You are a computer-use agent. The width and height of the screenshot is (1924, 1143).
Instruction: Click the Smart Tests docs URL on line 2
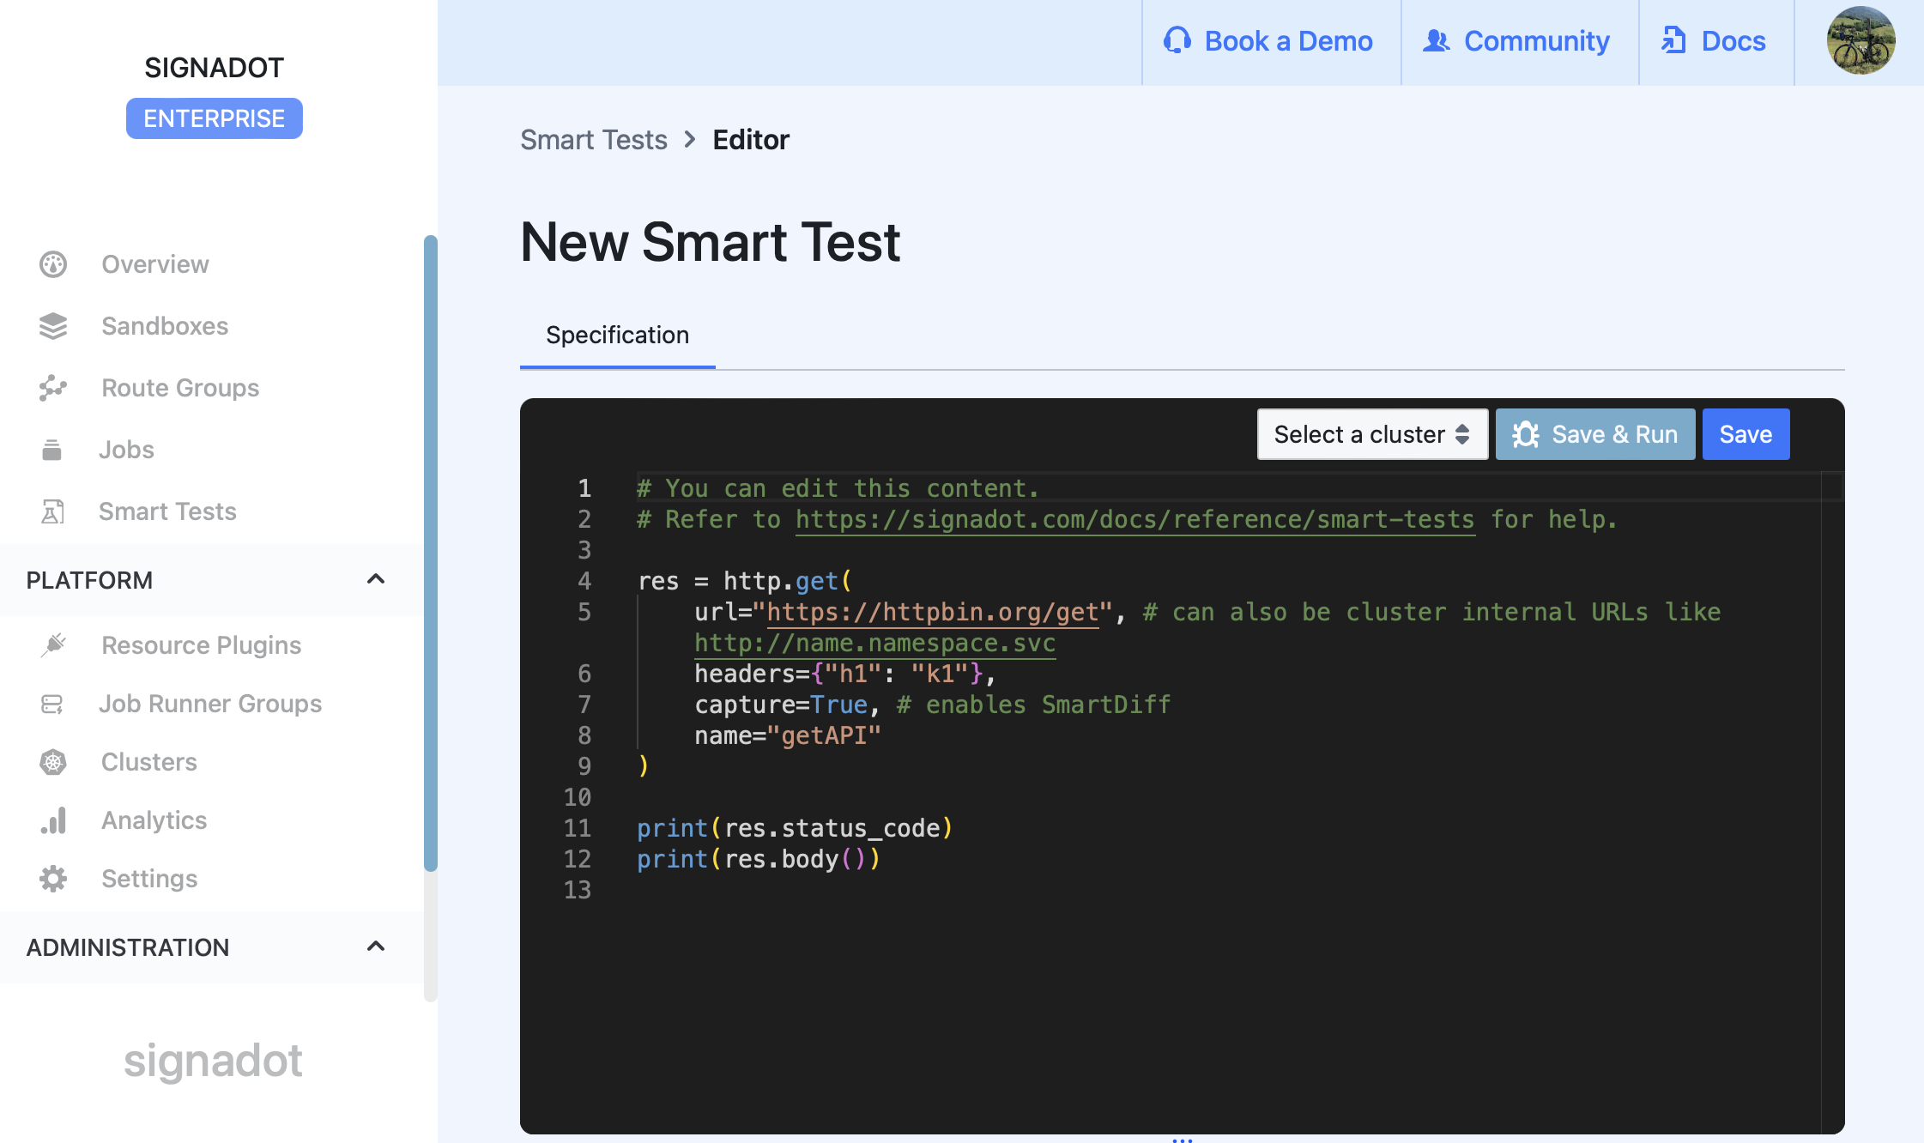(x=1134, y=518)
